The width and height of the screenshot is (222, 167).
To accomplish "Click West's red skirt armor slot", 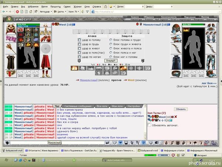I will pos(46,62).
